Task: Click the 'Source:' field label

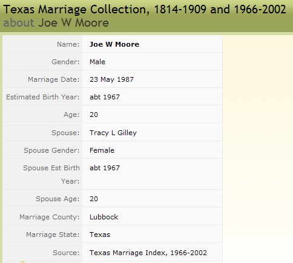Action: pyautogui.click(x=66, y=253)
